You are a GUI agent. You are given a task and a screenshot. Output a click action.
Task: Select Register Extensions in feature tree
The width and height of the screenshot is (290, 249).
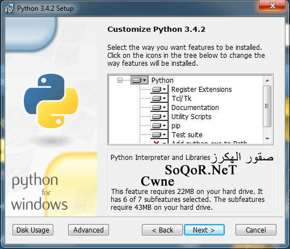tap(201, 90)
